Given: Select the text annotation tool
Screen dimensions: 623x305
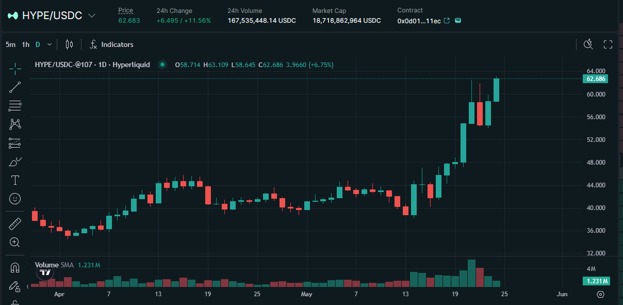Looking at the screenshot, I should pyautogui.click(x=15, y=180).
